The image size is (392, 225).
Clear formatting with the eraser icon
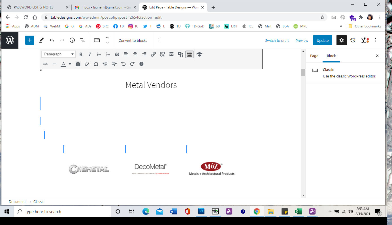(87, 64)
